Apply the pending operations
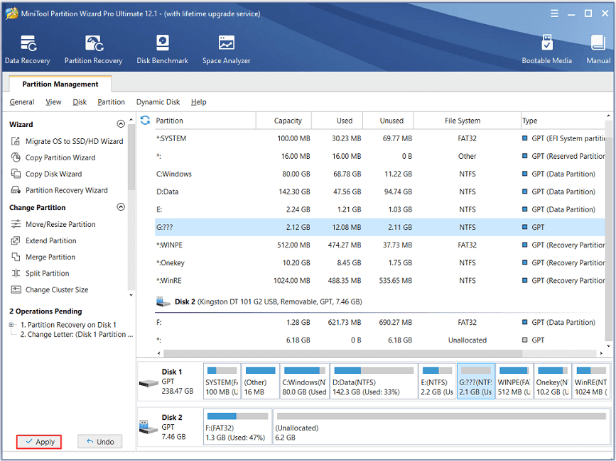This screenshot has width=616, height=461. [38, 441]
